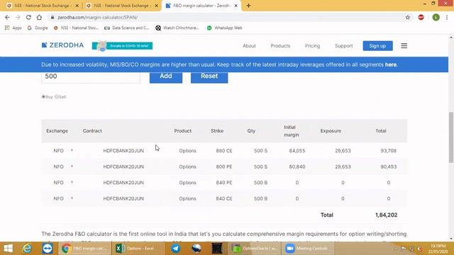Screen dimensions: 454x255
Task: Open the browser home page icon
Action: (x=39, y=17)
